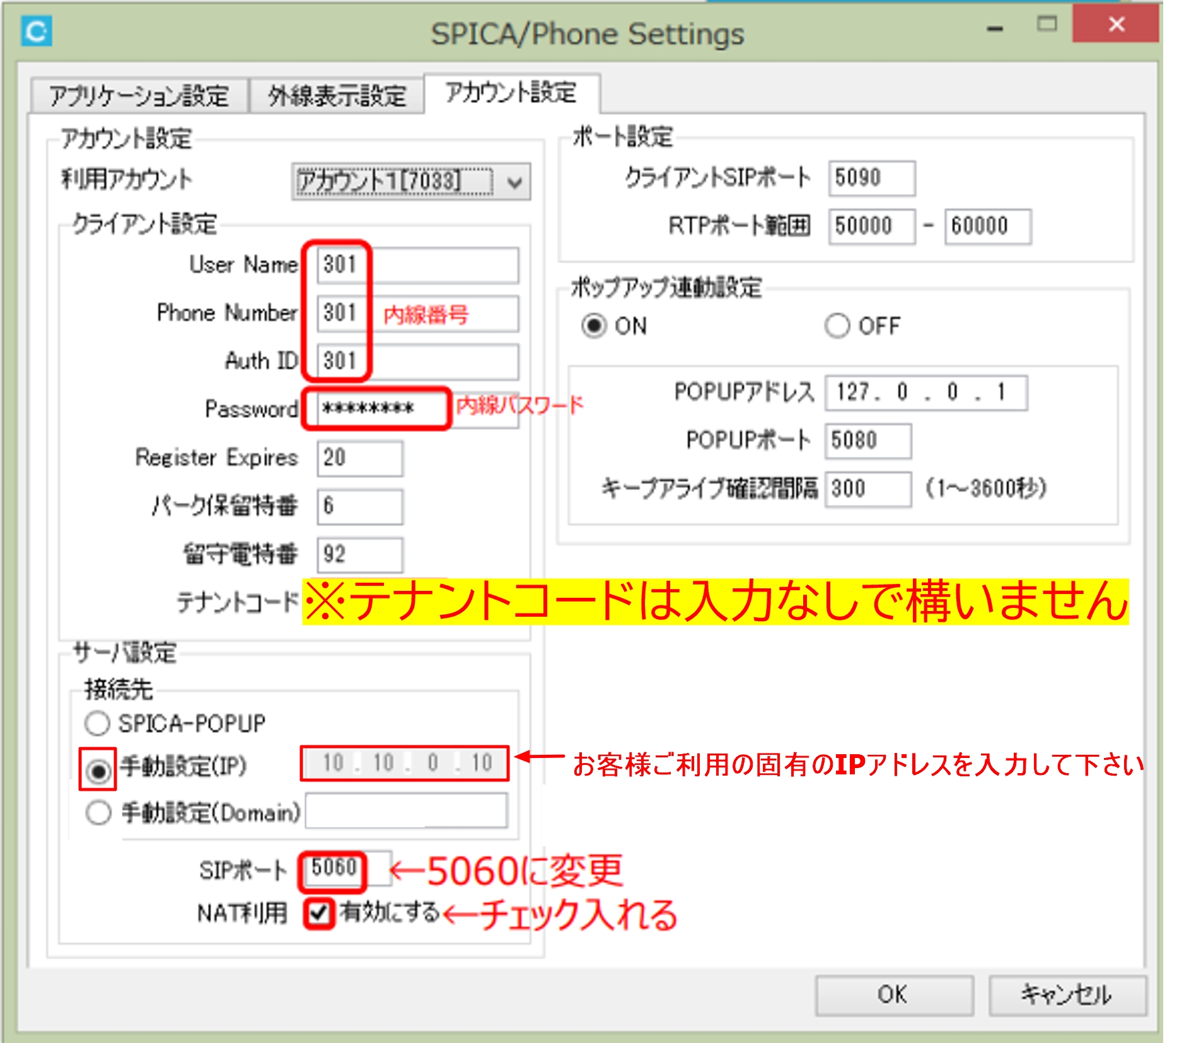Click the パーク保留特番 field

(x=359, y=506)
